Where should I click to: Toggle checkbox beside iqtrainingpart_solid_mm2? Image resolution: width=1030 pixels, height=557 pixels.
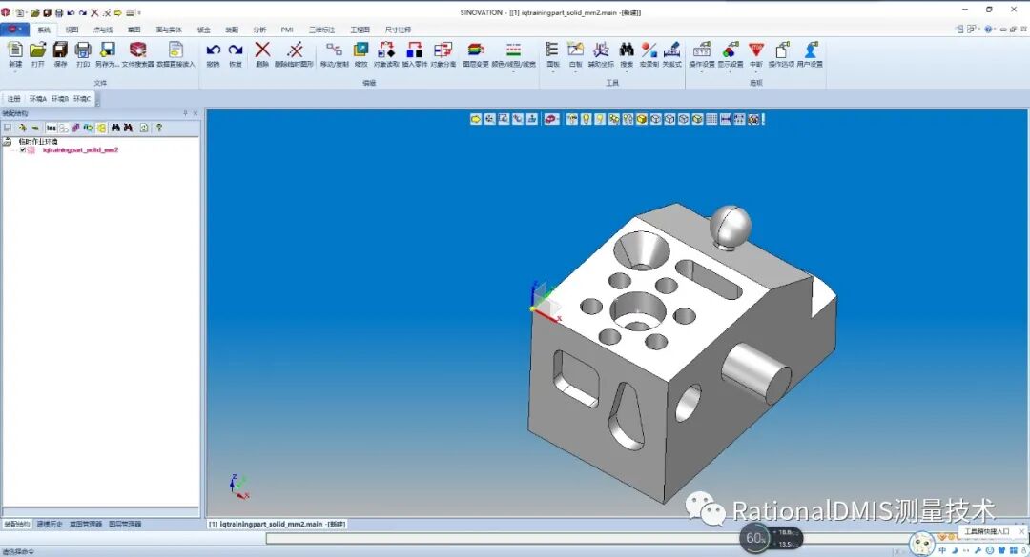click(x=23, y=150)
